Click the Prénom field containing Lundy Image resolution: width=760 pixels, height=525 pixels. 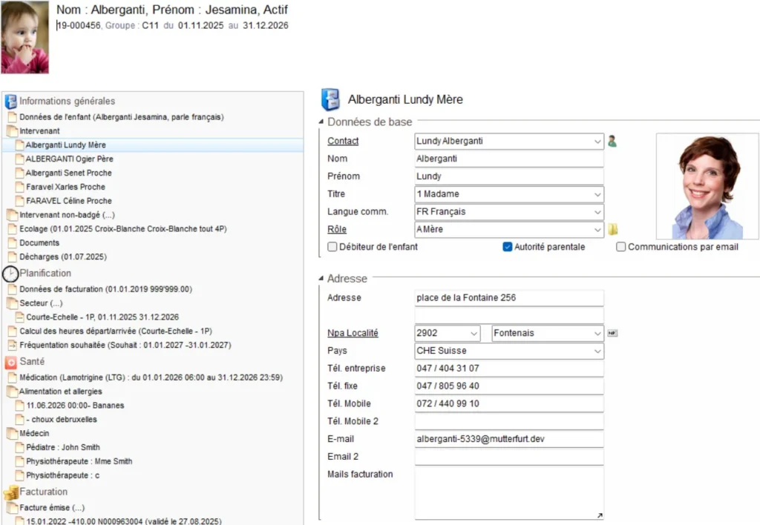click(x=509, y=176)
